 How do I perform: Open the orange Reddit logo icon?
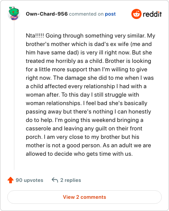136,14
